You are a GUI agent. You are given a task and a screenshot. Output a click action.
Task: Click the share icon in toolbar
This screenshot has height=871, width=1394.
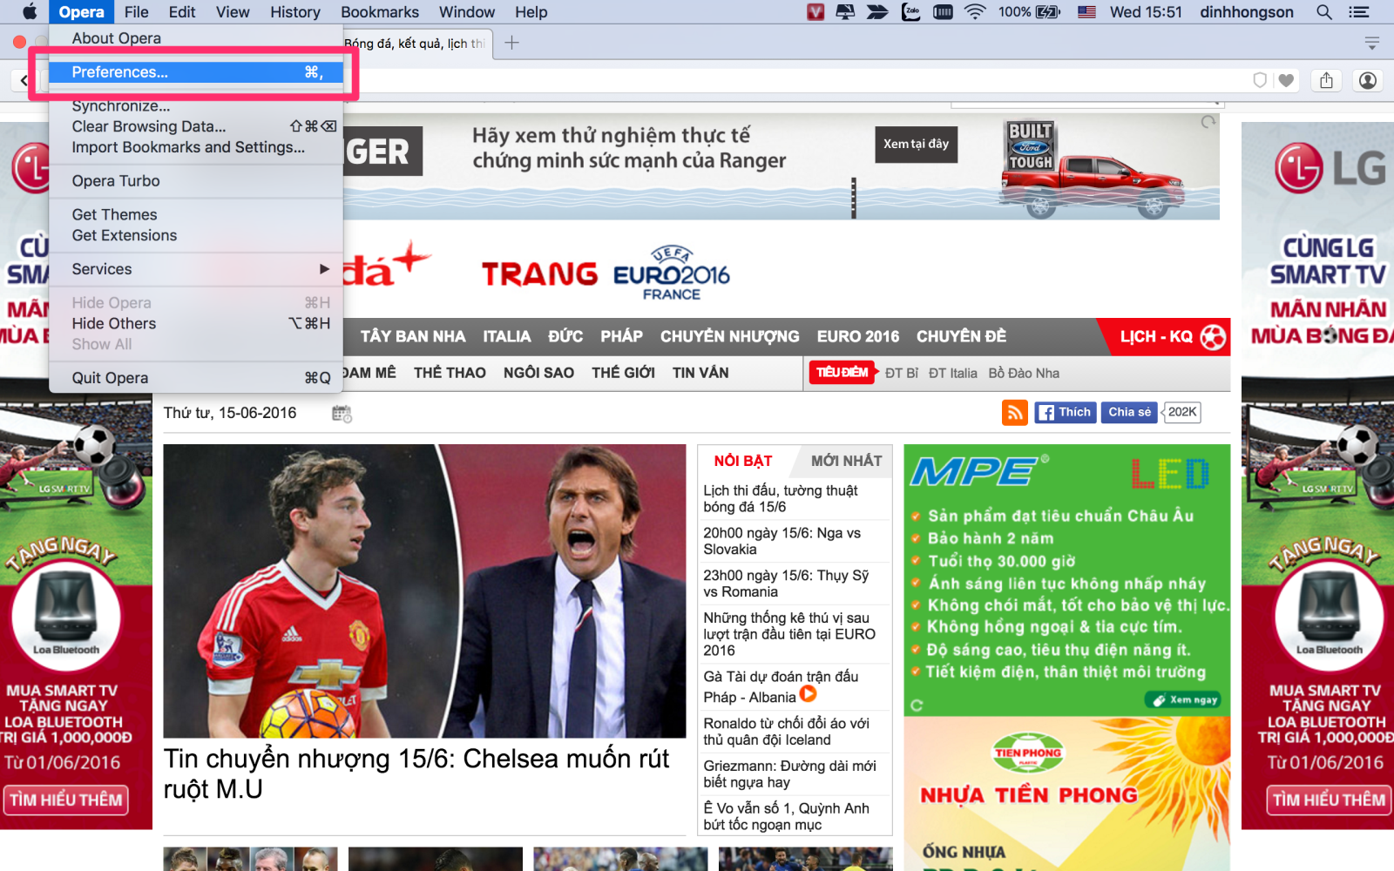coord(1326,80)
